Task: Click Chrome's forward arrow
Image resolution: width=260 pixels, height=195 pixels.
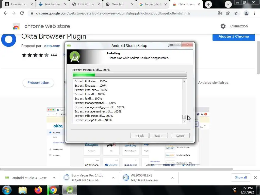Action: click(14, 13)
